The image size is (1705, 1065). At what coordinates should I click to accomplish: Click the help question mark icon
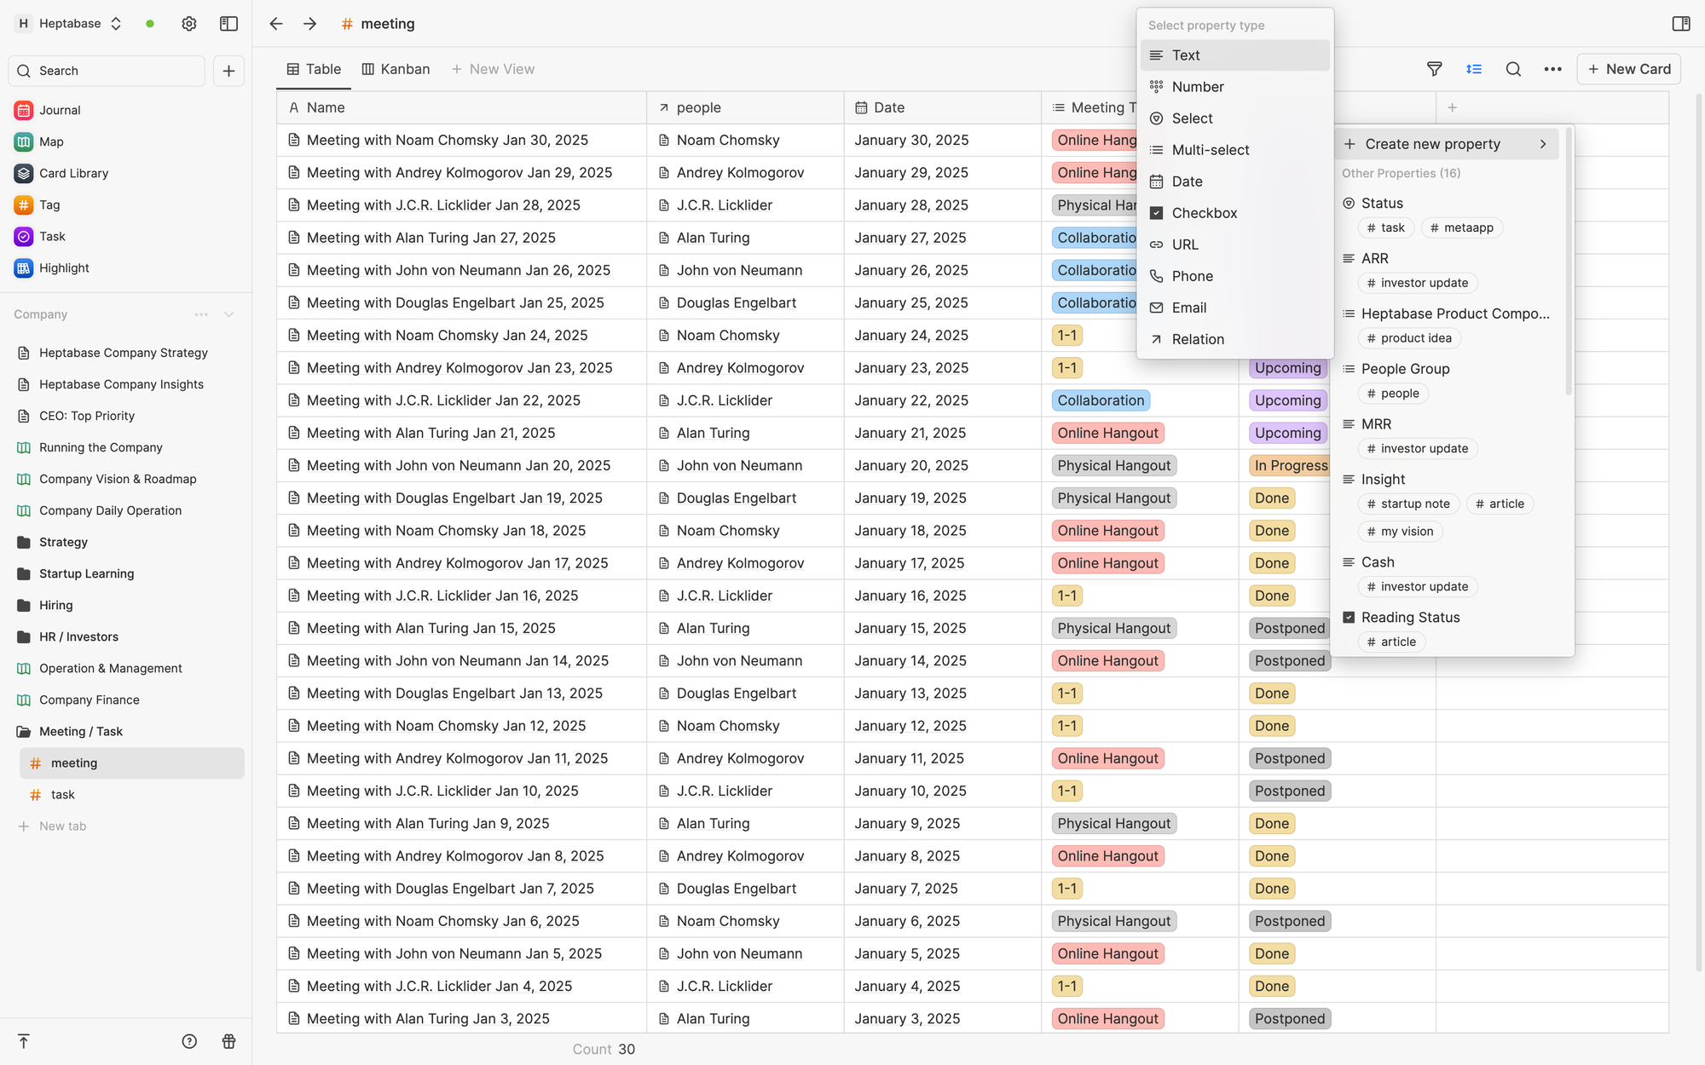click(x=189, y=1041)
